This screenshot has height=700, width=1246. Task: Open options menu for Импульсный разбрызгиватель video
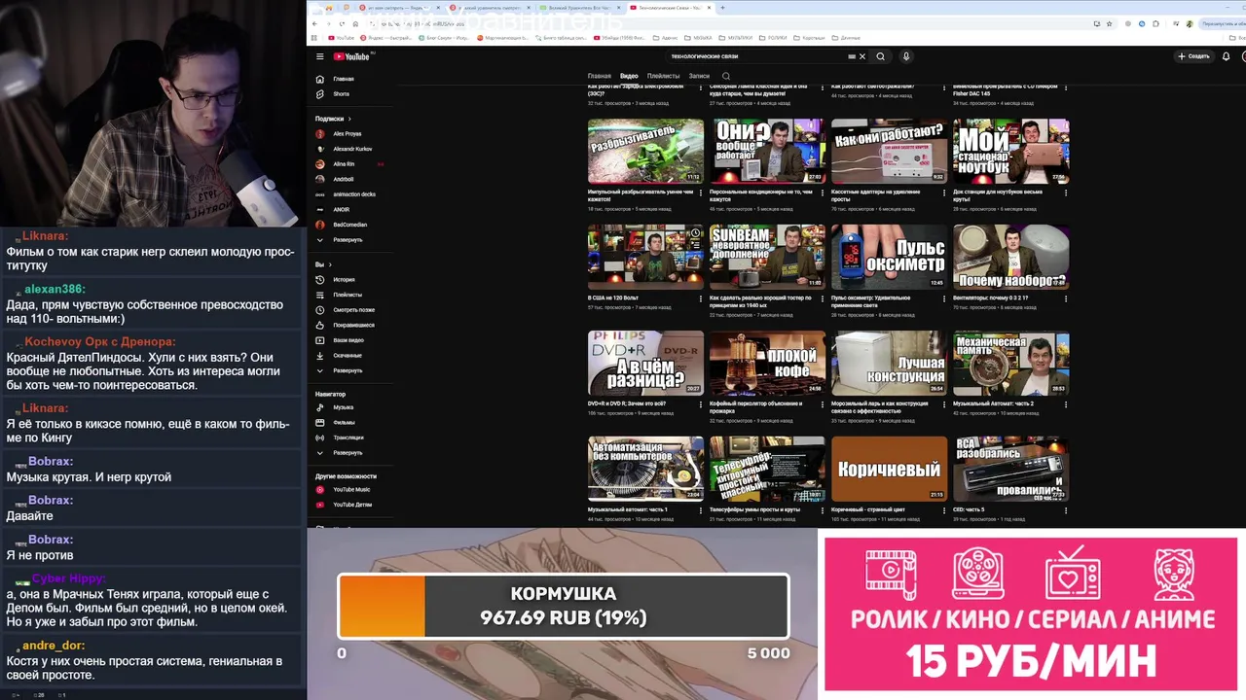click(x=701, y=193)
